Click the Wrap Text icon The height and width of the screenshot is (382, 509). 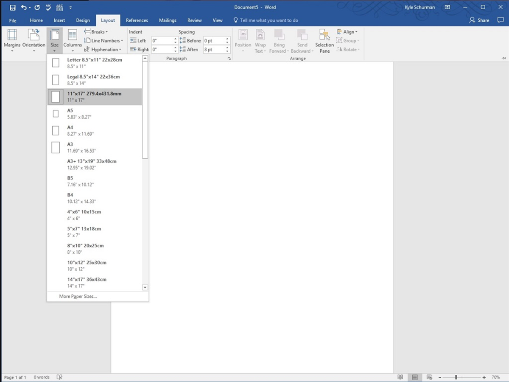pos(260,40)
